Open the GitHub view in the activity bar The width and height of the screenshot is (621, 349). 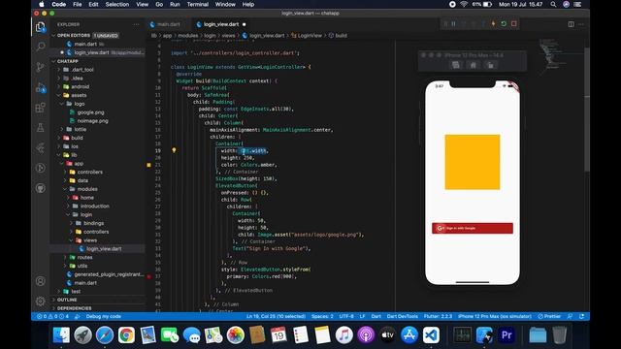41,188
